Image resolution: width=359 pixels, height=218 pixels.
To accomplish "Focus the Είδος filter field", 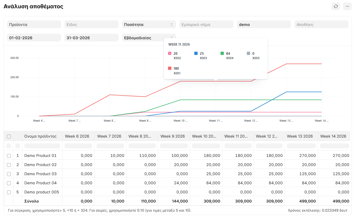I will [91, 25].
